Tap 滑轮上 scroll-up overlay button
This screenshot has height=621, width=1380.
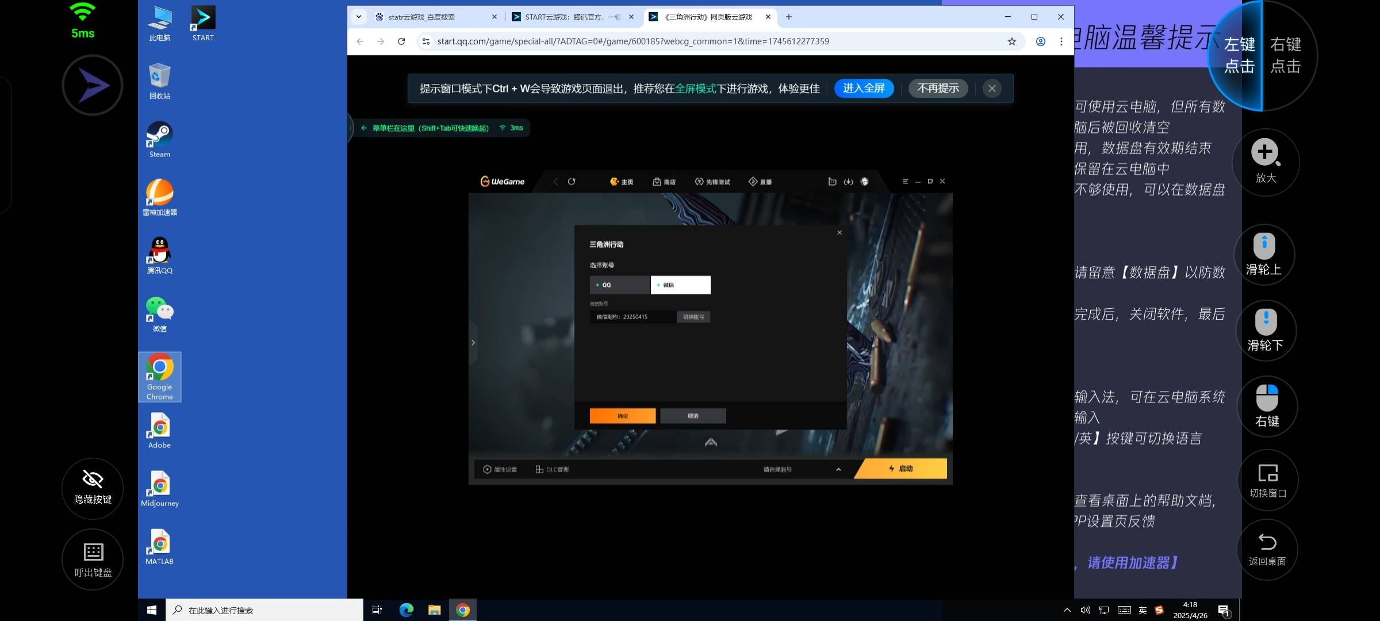tap(1264, 255)
